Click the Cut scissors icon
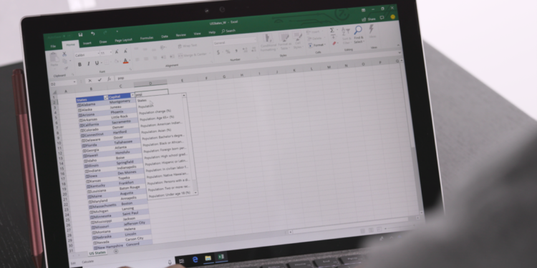This screenshot has width=537, height=268. click(x=64, y=54)
